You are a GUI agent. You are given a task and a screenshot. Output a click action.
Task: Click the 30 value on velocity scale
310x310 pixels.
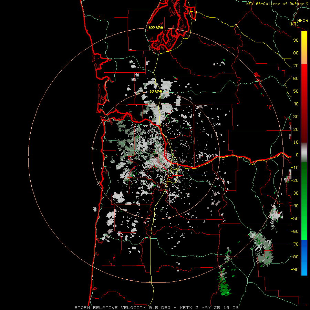pyautogui.click(x=296, y=117)
